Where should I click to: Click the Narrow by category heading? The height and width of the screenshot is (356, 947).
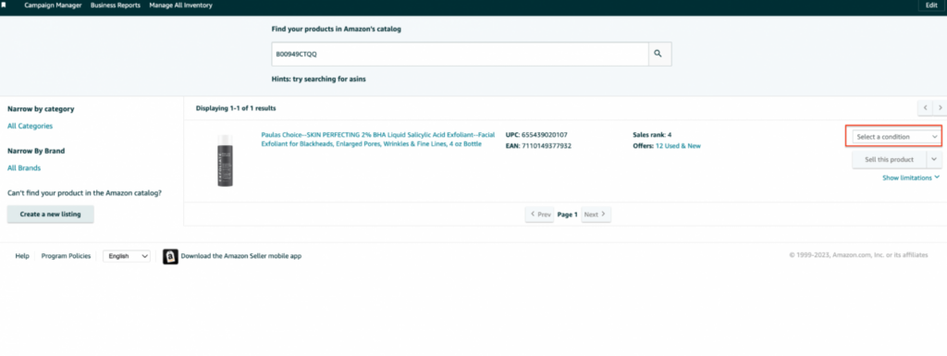pyautogui.click(x=41, y=109)
